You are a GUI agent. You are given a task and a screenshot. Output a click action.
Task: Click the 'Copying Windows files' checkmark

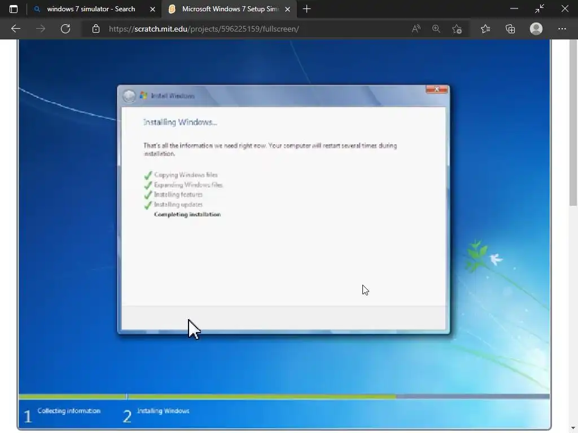pyautogui.click(x=148, y=175)
